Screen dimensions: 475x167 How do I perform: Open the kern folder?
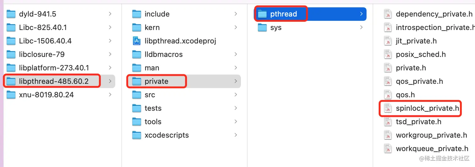pyautogui.click(x=152, y=28)
